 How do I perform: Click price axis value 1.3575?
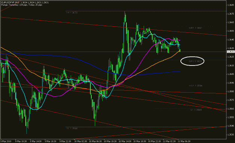pyautogui.click(x=230, y=100)
